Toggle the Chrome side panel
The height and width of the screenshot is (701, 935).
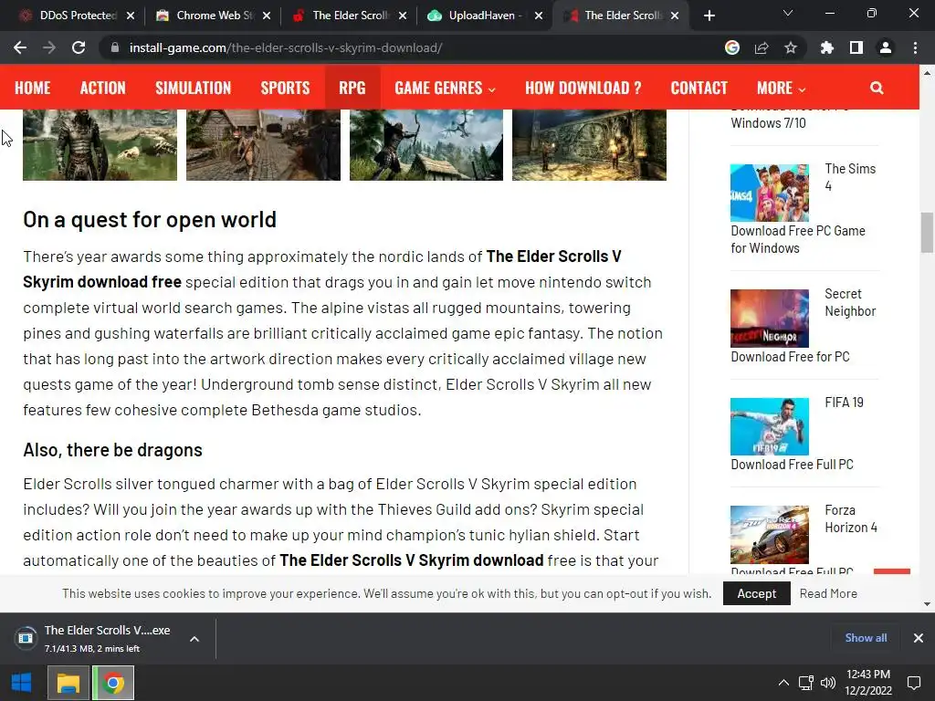[x=856, y=47]
